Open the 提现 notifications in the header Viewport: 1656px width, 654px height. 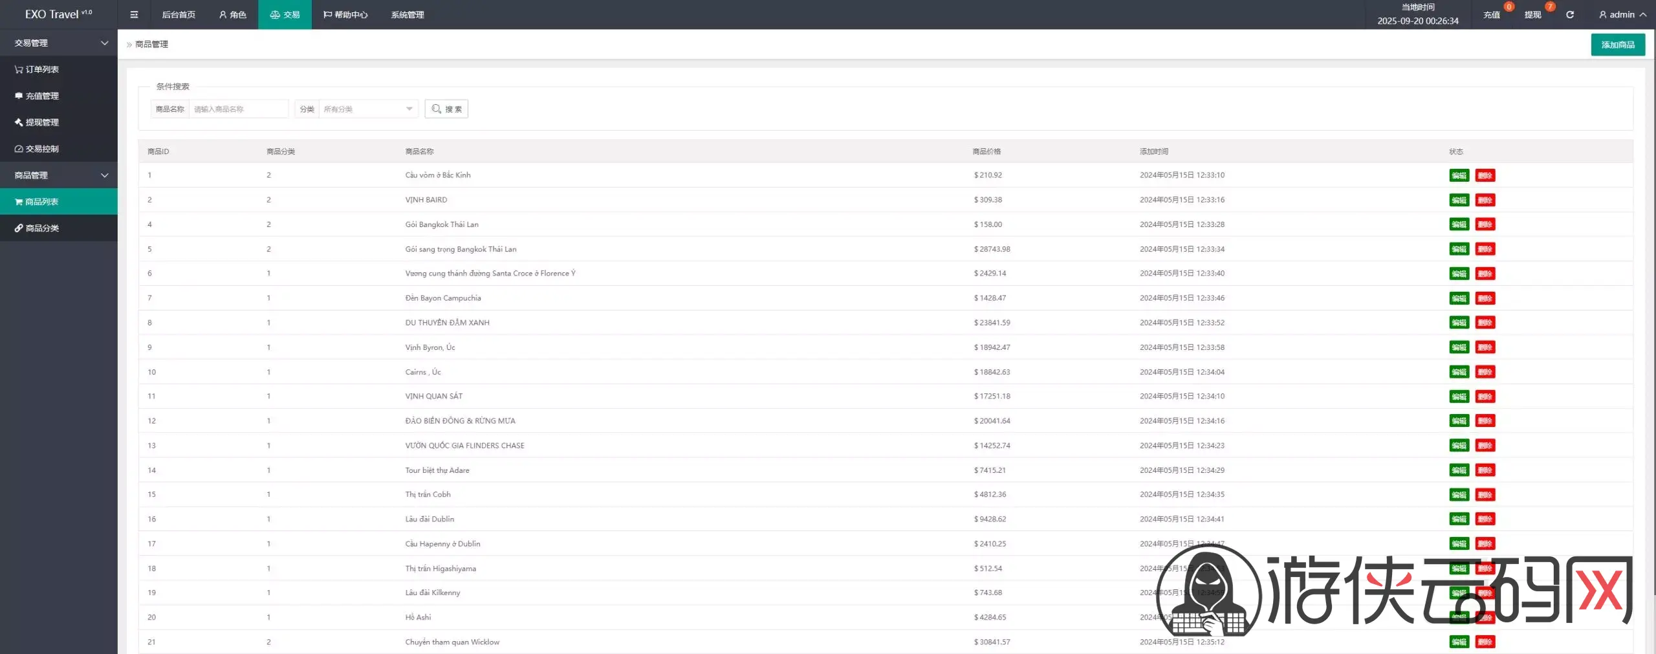pos(1532,15)
